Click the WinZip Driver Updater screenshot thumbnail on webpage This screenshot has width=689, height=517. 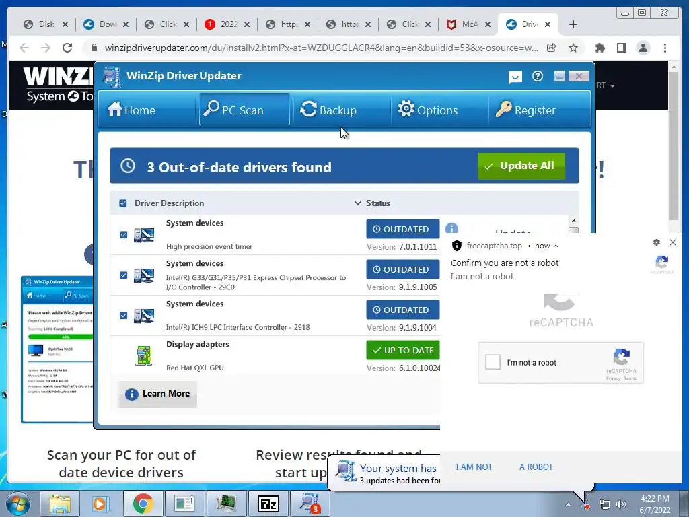click(57, 349)
